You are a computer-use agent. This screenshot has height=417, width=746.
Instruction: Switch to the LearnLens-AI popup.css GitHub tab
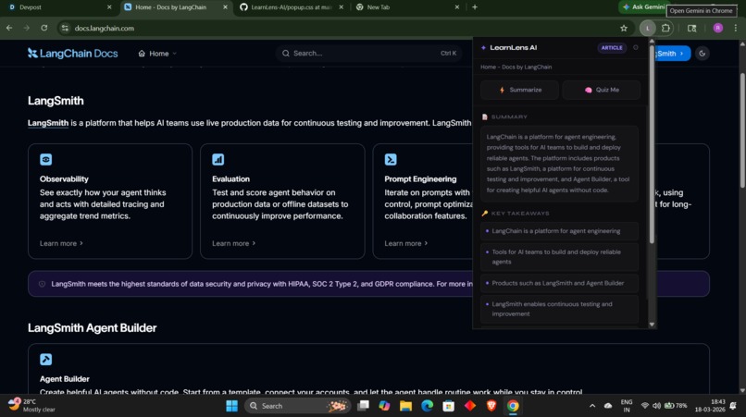pos(292,7)
